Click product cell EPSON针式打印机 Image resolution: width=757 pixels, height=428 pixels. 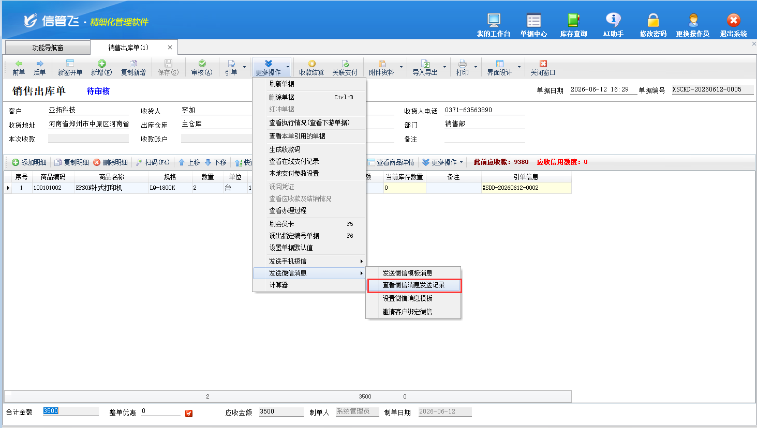[111, 188]
